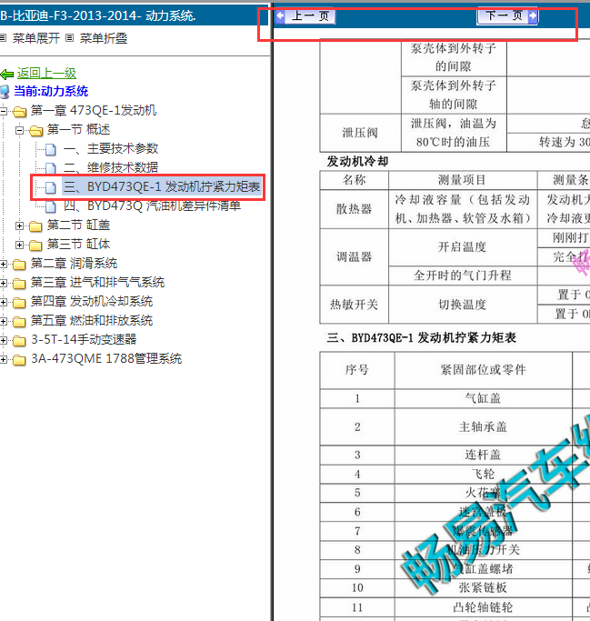
Task: Open 一、主要技术参数 page
Action: 111,148
